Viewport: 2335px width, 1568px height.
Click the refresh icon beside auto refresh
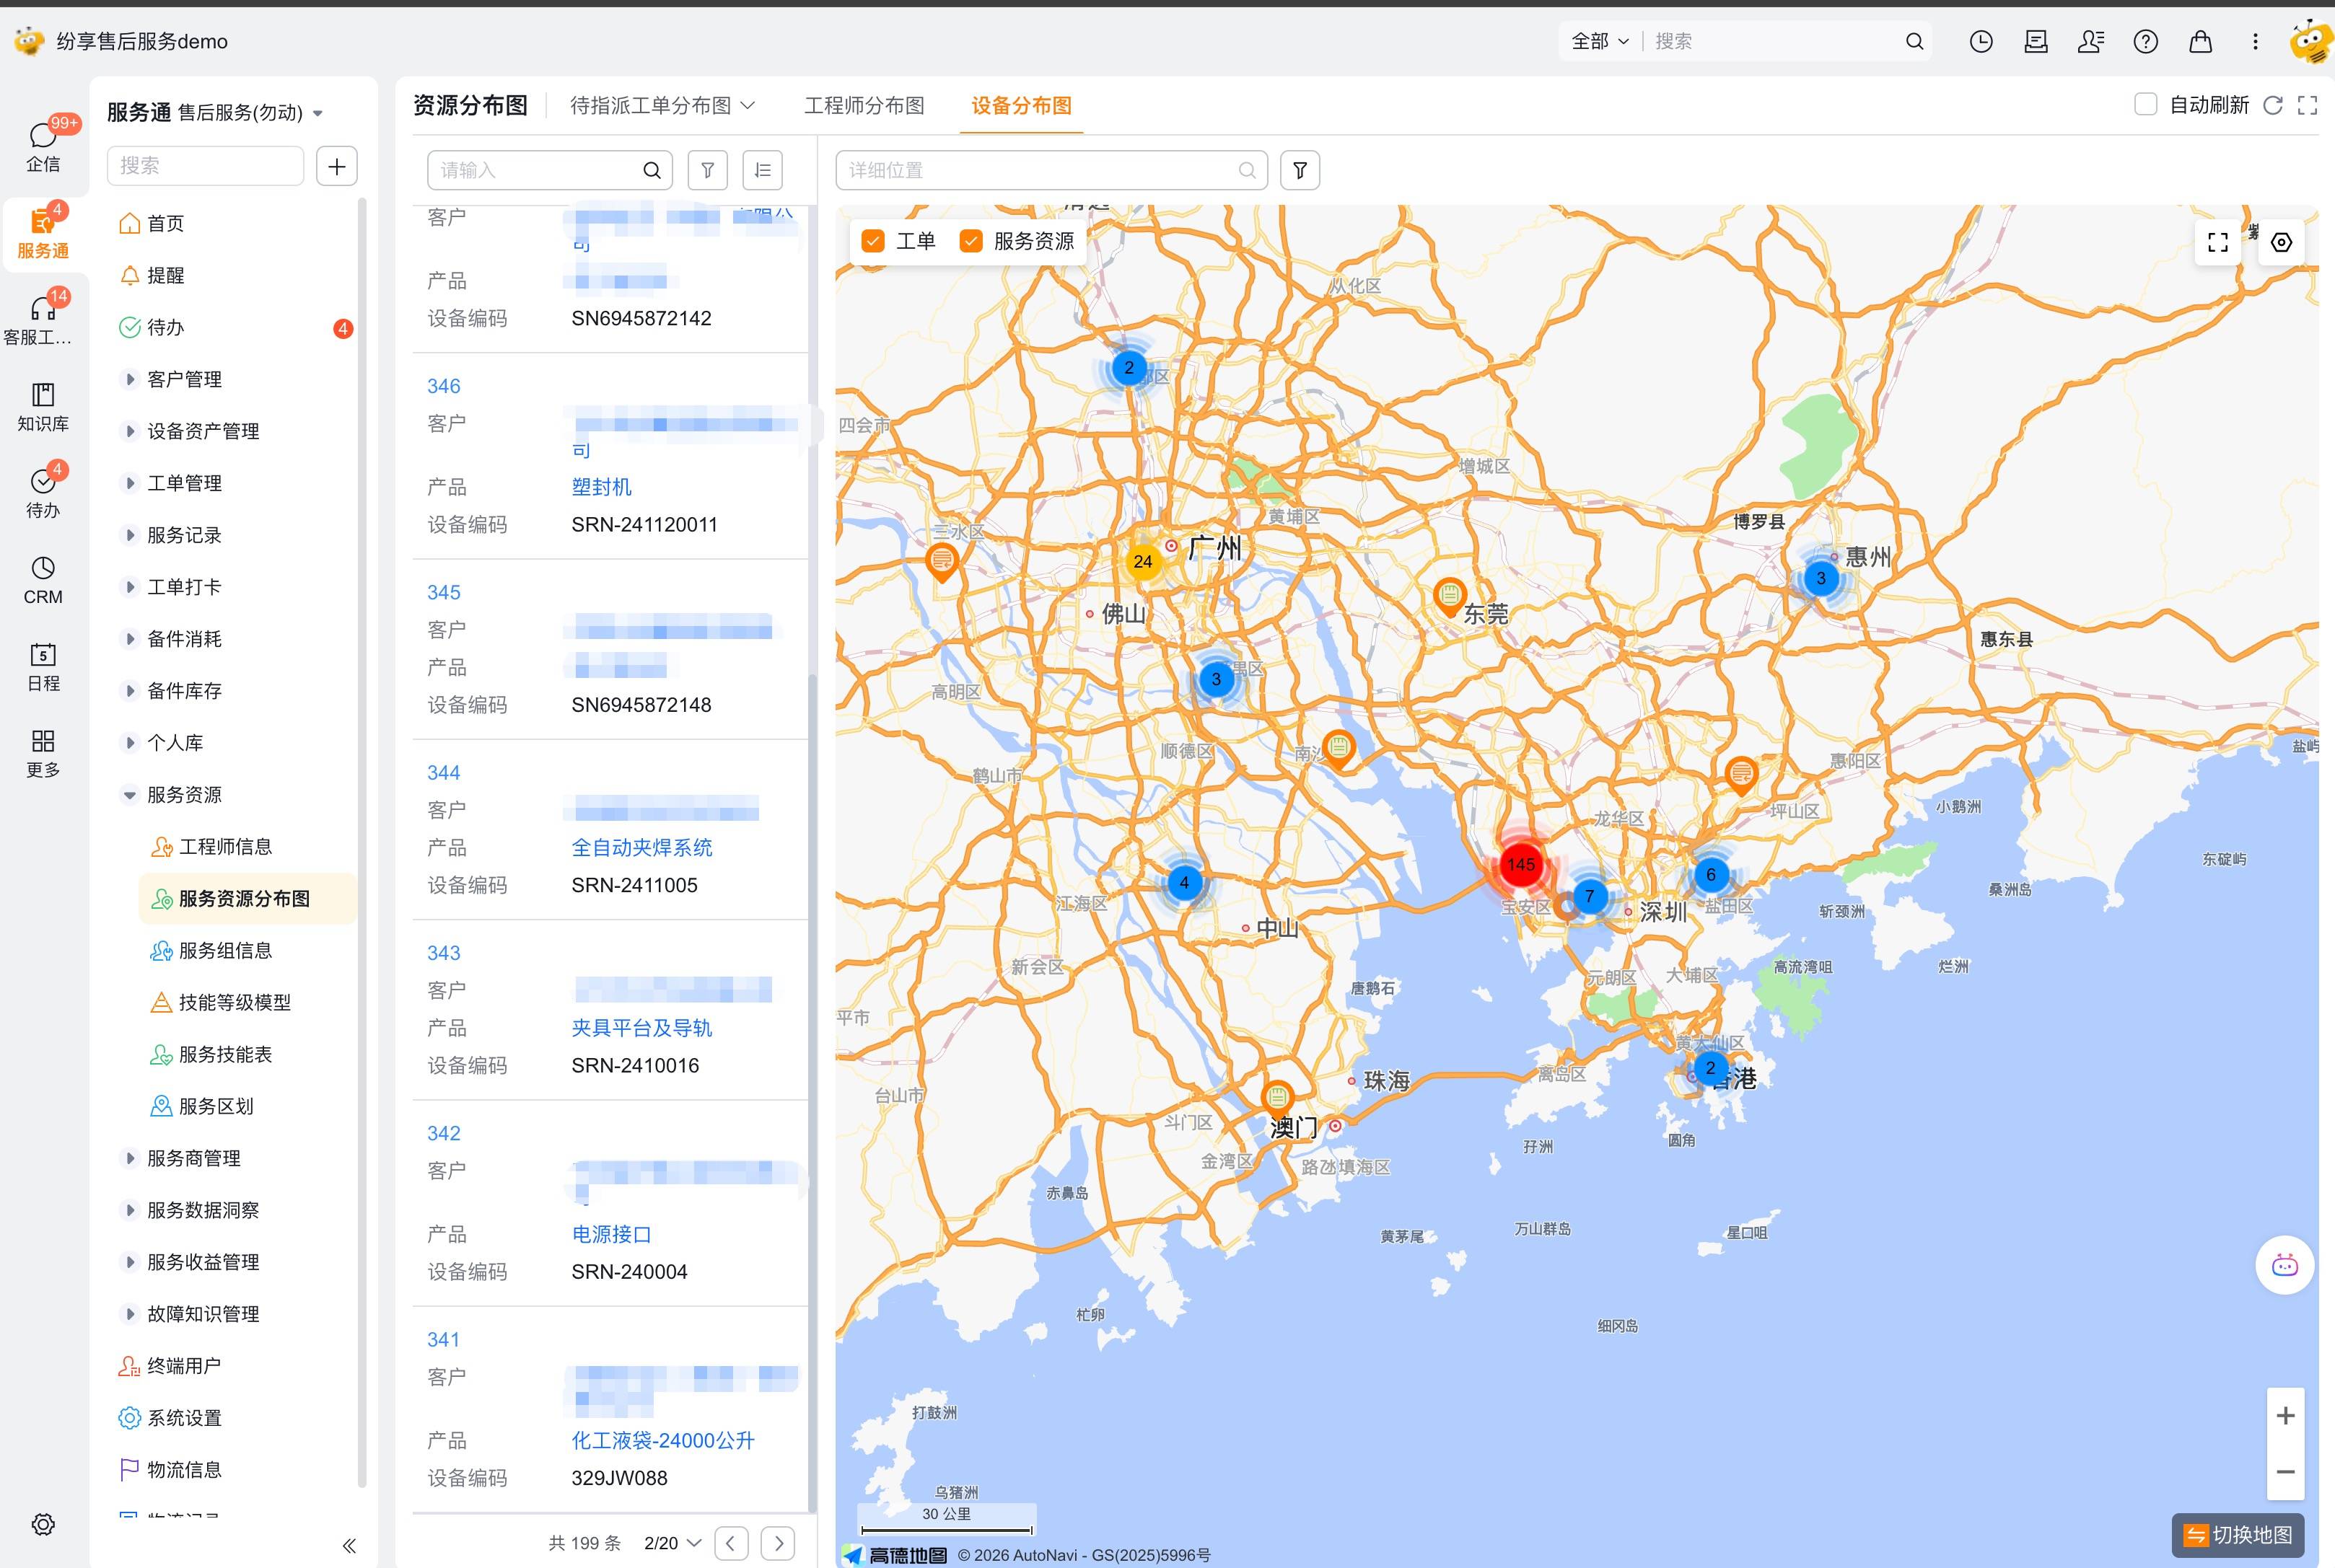coord(2273,105)
